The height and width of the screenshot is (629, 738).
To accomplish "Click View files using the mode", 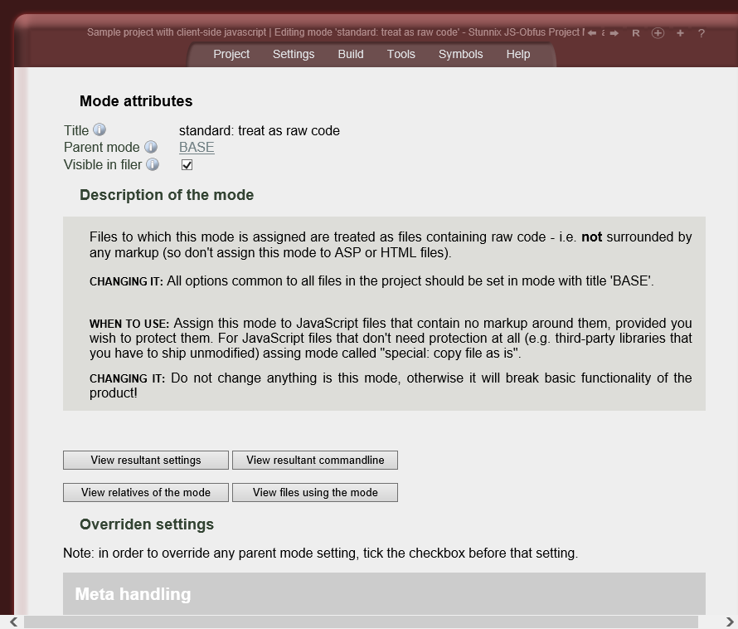I will coord(315,492).
